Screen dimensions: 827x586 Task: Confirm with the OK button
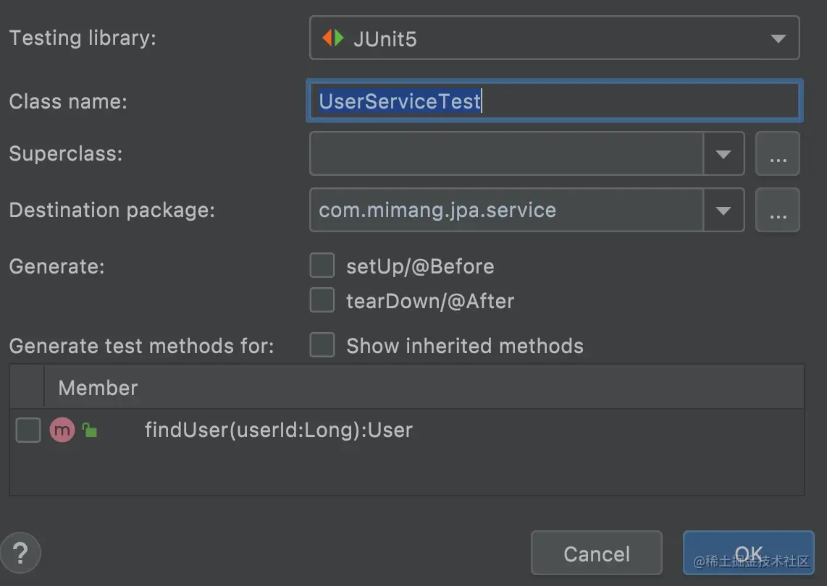(x=748, y=553)
